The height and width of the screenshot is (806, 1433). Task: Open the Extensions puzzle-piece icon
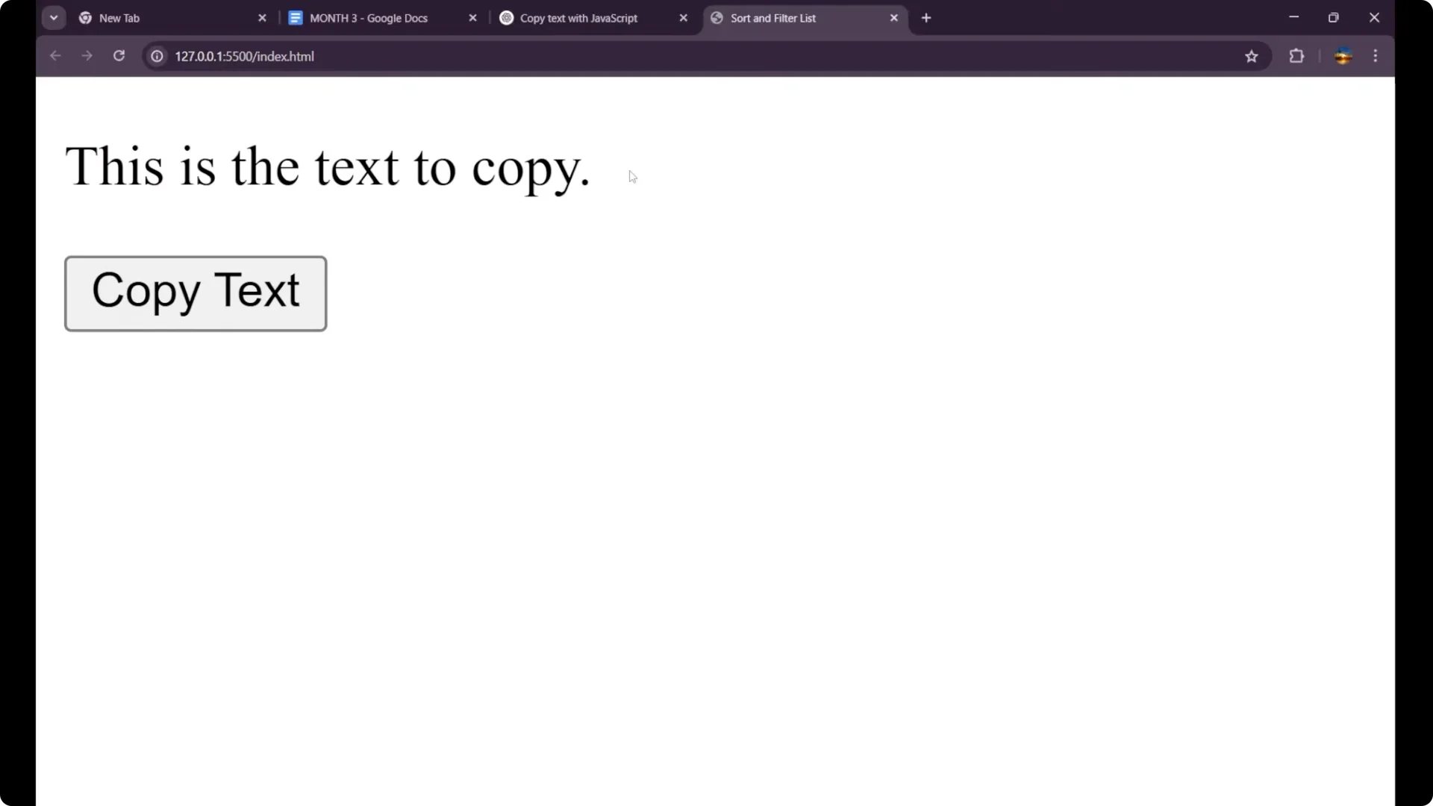click(1297, 56)
